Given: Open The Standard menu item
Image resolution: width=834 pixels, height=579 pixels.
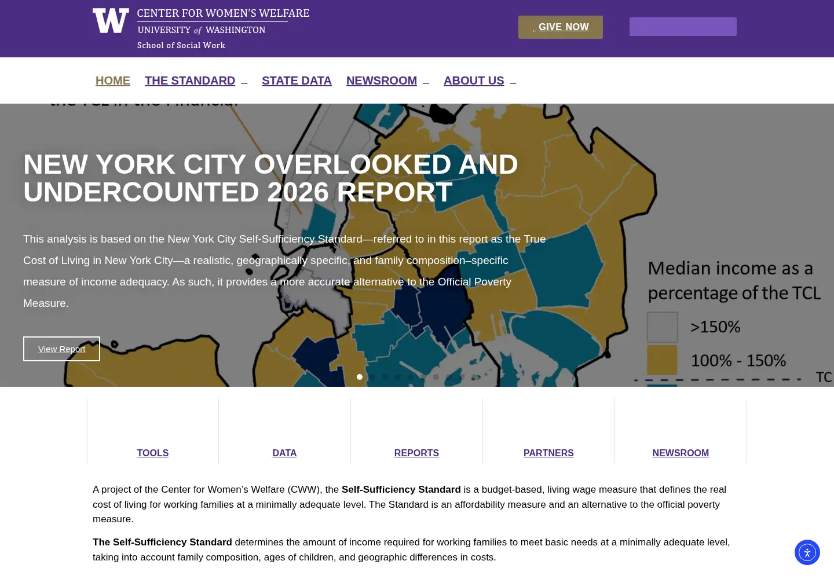Looking at the screenshot, I should 190,80.
